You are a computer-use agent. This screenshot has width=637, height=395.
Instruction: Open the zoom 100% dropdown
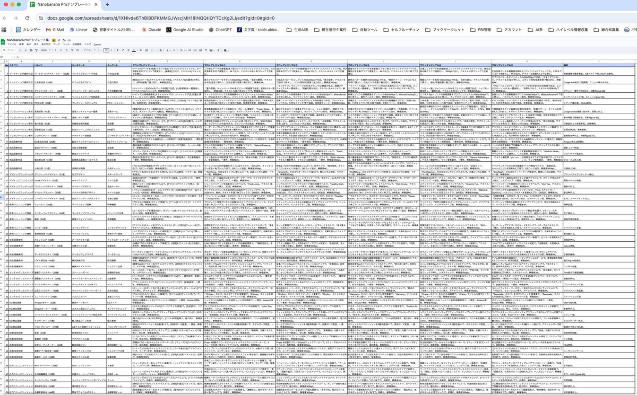46,50
